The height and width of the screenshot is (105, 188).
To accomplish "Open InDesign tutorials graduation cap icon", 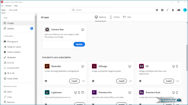I will [x=93, y=81].
